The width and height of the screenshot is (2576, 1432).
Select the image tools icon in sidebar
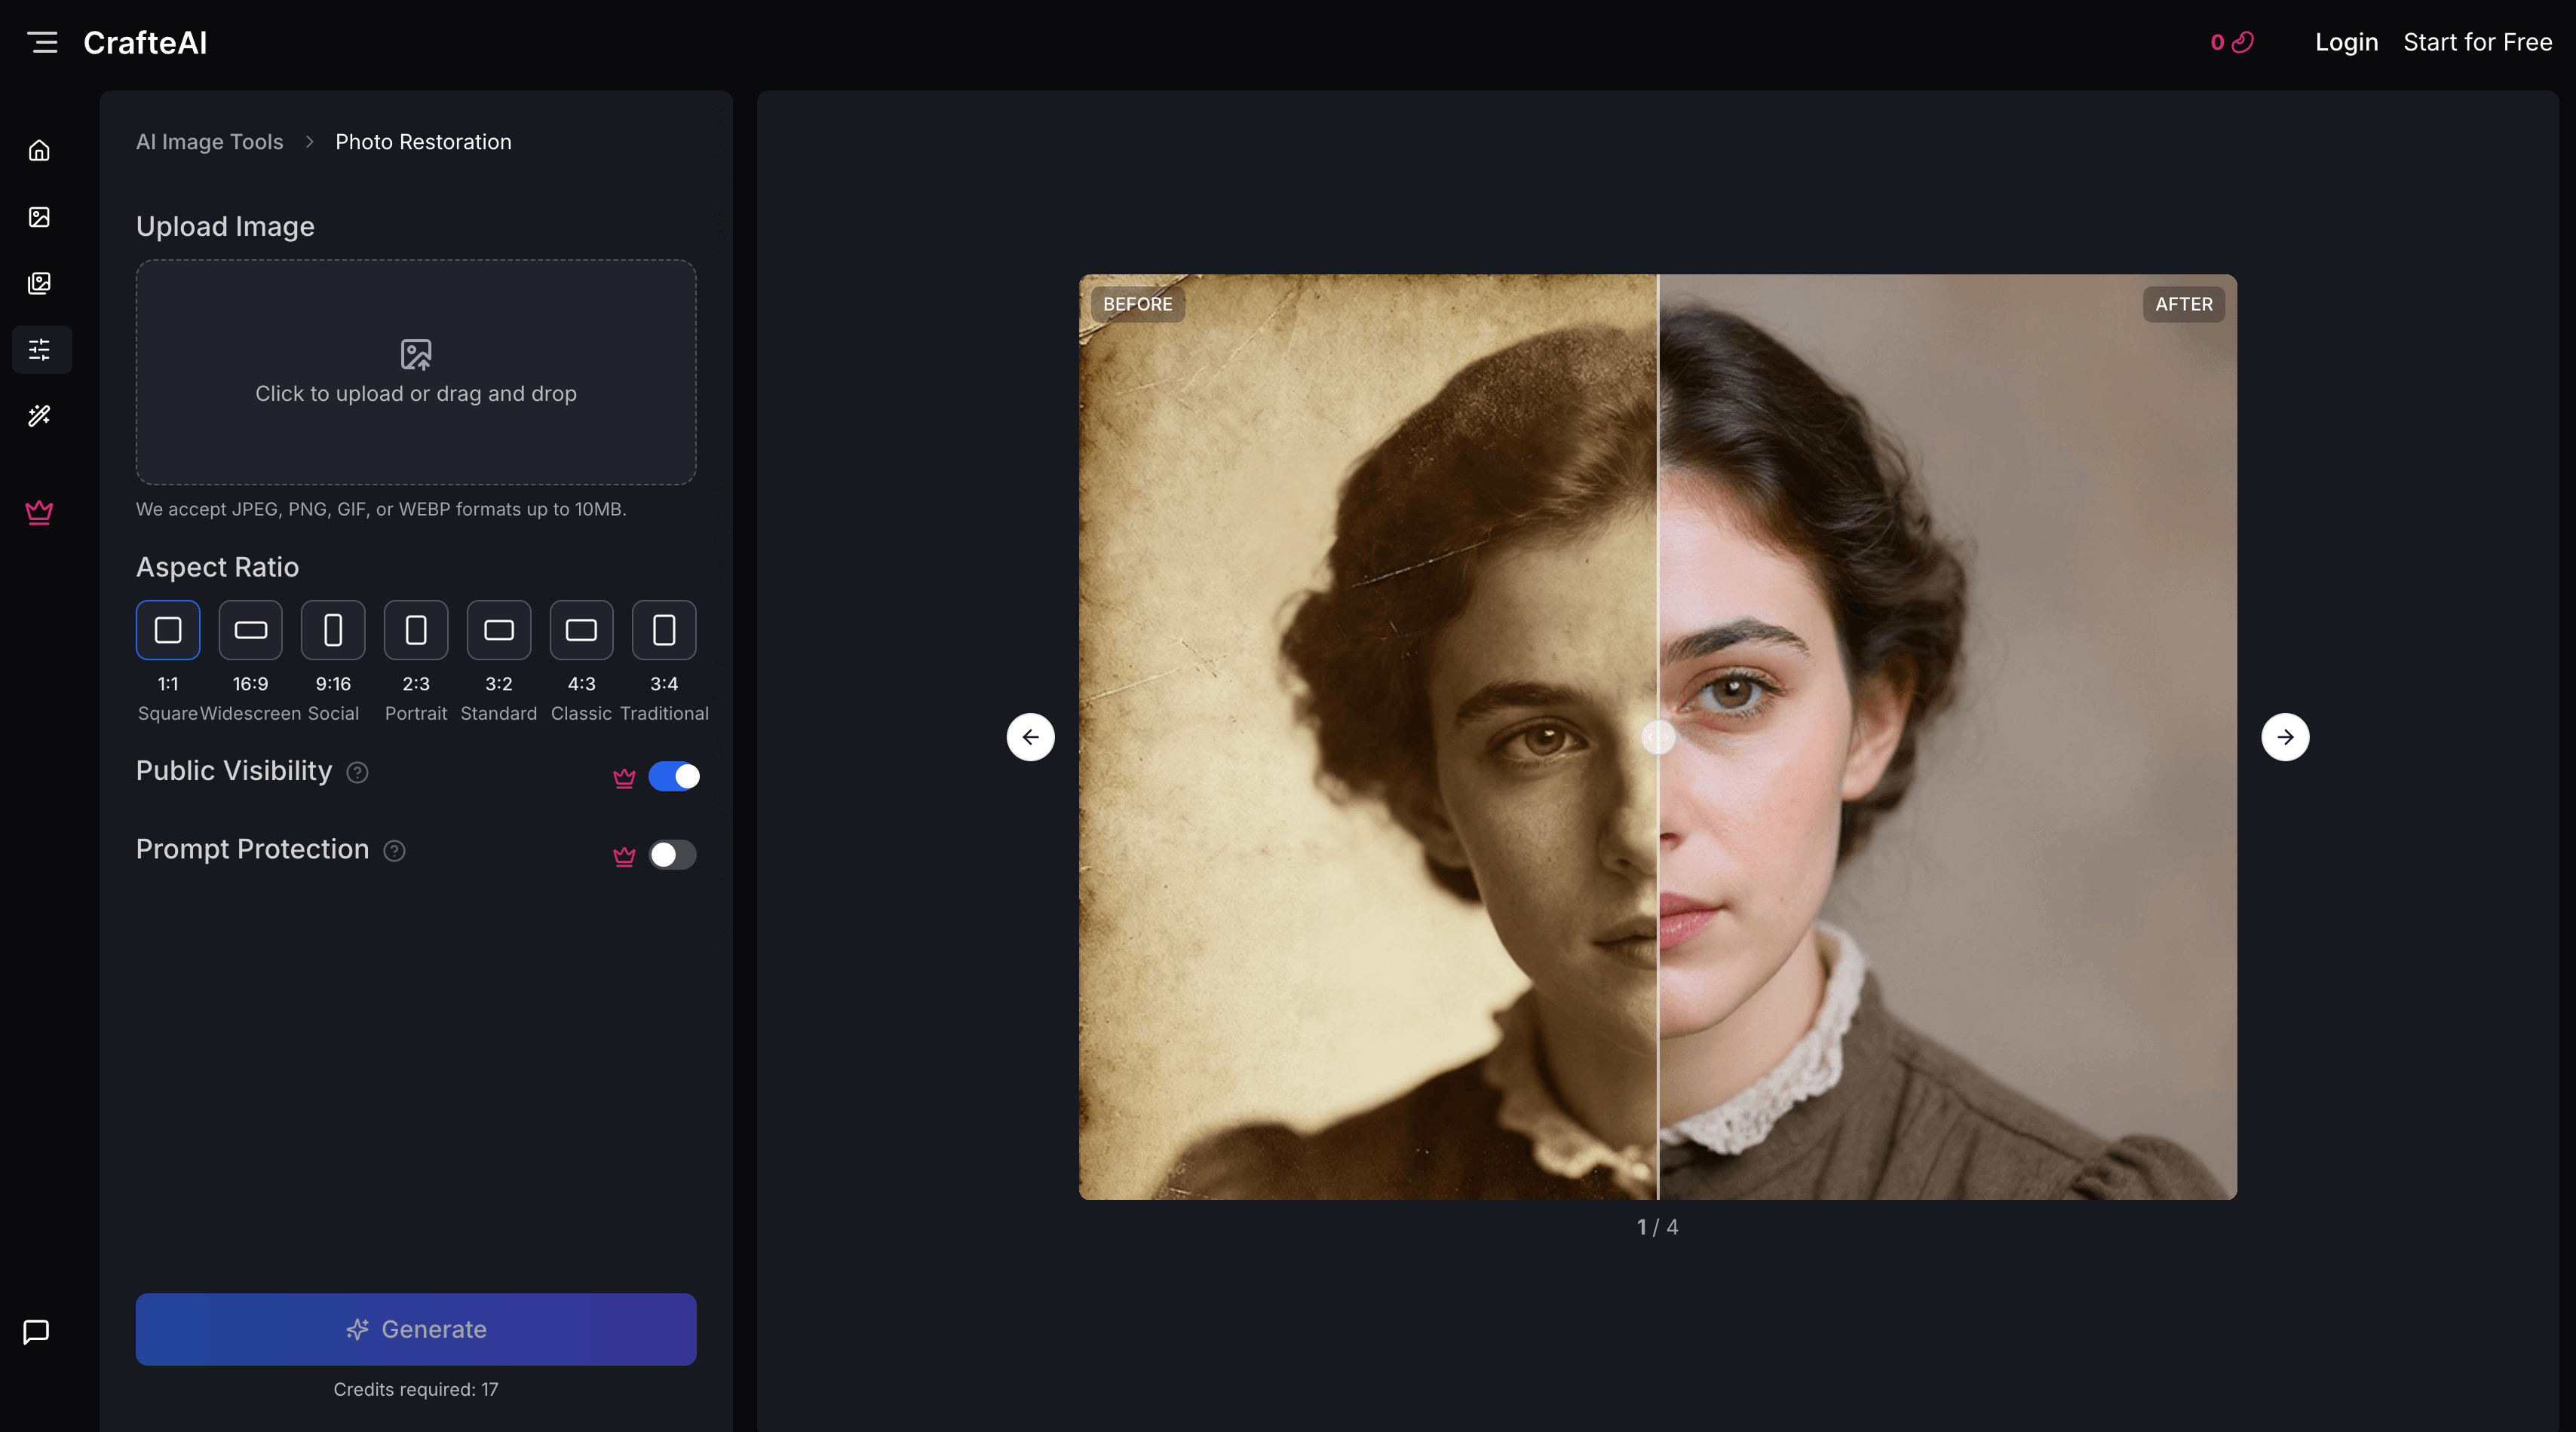pos(39,216)
